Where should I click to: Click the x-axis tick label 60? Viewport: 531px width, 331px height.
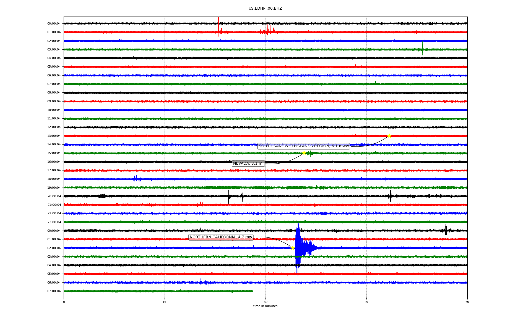(x=467, y=302)
